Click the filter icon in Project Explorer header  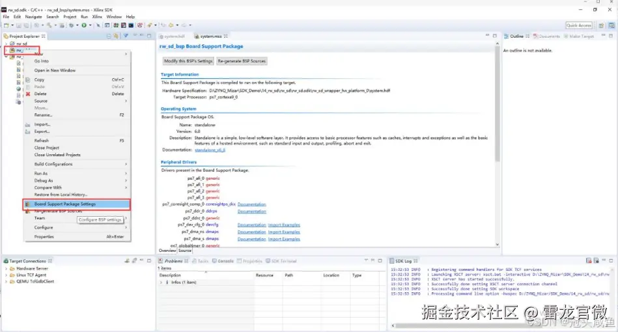tap(126, 36)
